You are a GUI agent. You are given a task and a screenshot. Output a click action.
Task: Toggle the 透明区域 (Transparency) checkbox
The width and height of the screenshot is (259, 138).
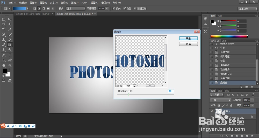[x=135, y=9]
